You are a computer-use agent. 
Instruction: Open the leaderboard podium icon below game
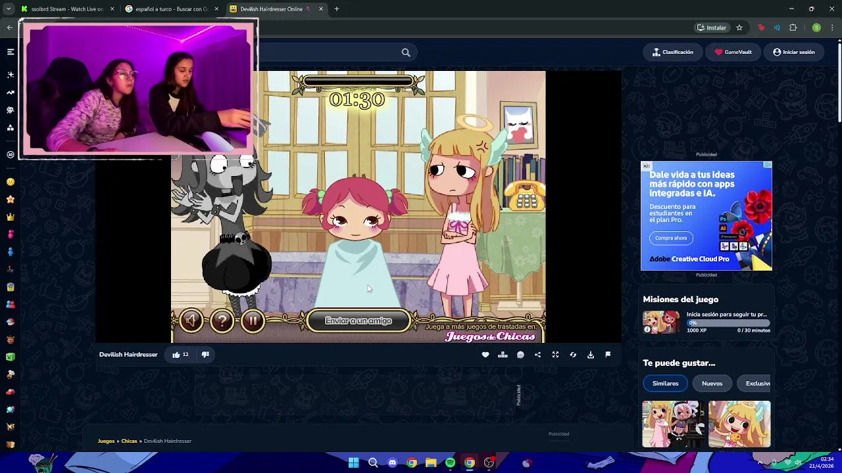(x=503, y=355)
